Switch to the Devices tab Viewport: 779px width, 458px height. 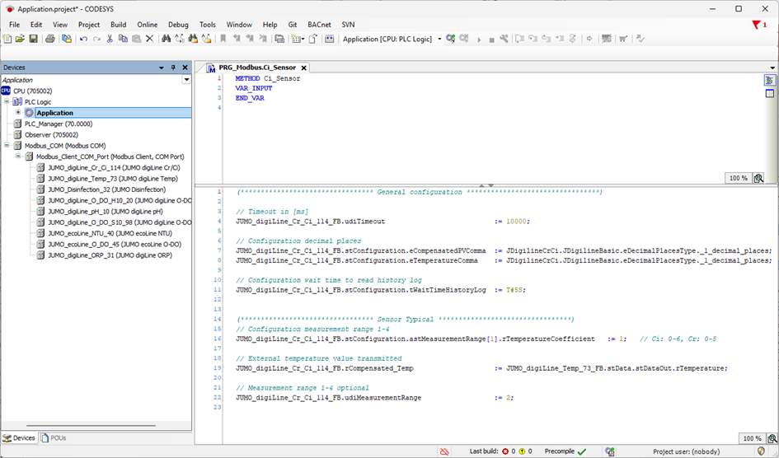click(20, 438)
